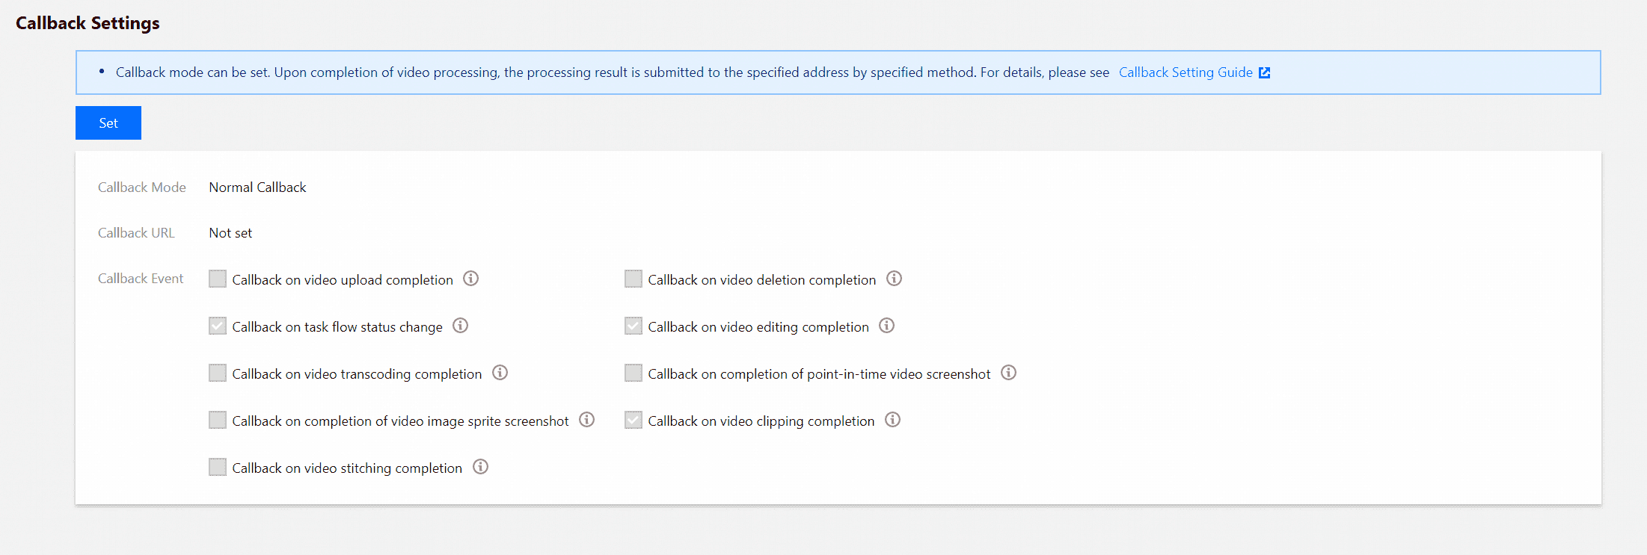Toggle callback on video editing completion checkbox
The width and height of the screenshot is (1647, 555).
tap(634, 326)
